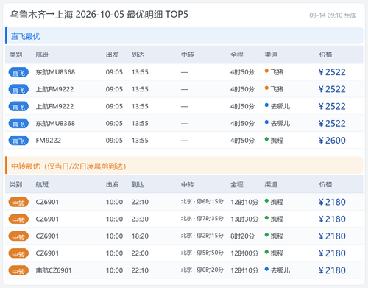Click total duration 8时20分
The image size is (368, 288).
coord(242,236)
